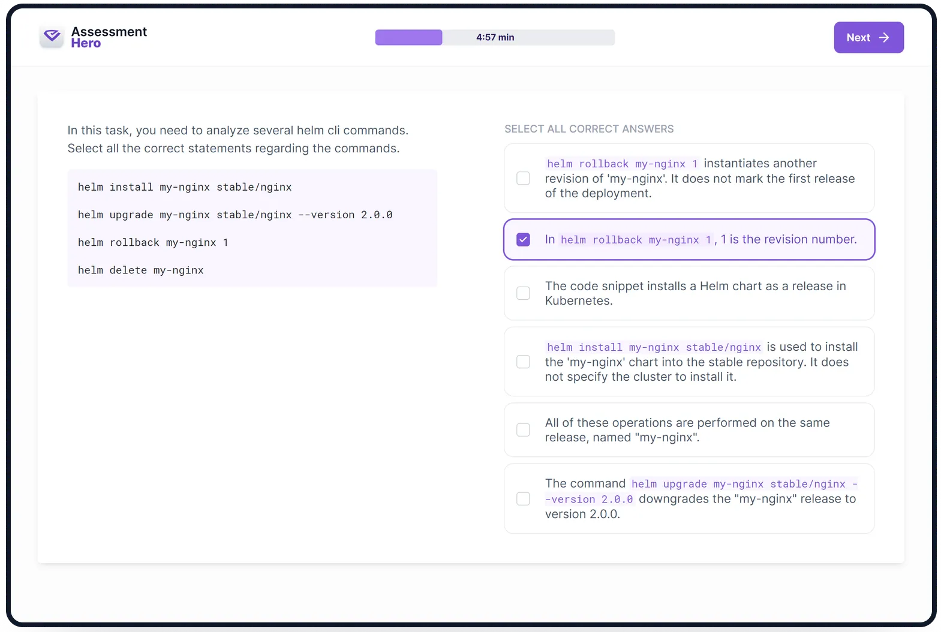The height and width of the screenshot is (632, 941).
Task: Click the 'Assessment Hero' brand name text
Action: click(x=109, y=37)
